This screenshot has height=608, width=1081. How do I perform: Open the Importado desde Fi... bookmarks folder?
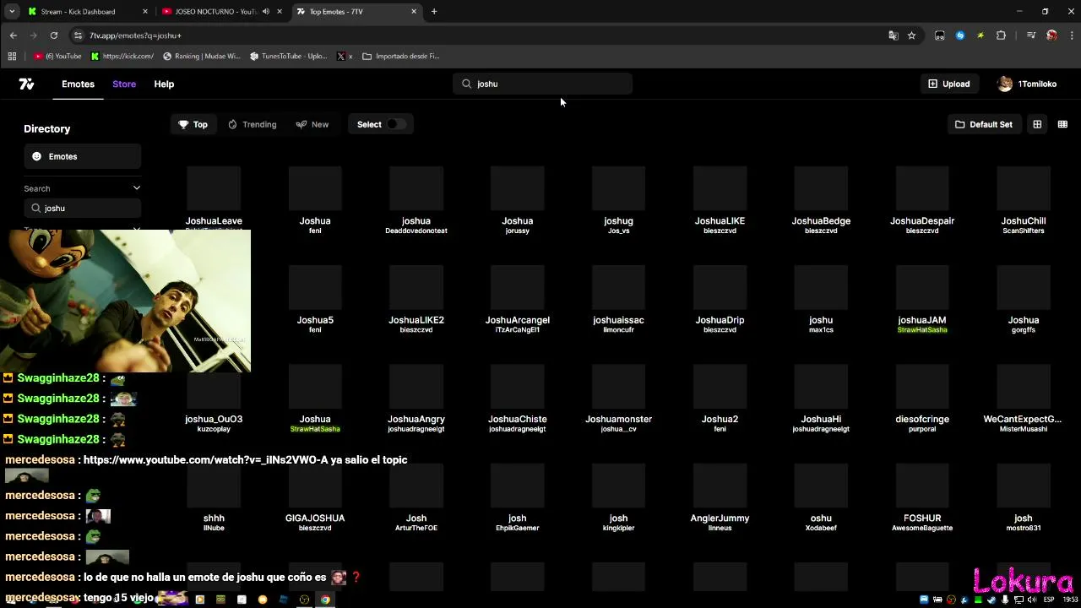(400, 56)
